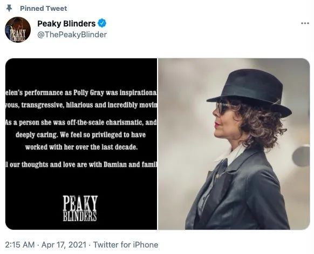Viewport: 314px width, 254px height.
Task: Click the pin icon beside Pinned Tweet
Action: point(9,8)
